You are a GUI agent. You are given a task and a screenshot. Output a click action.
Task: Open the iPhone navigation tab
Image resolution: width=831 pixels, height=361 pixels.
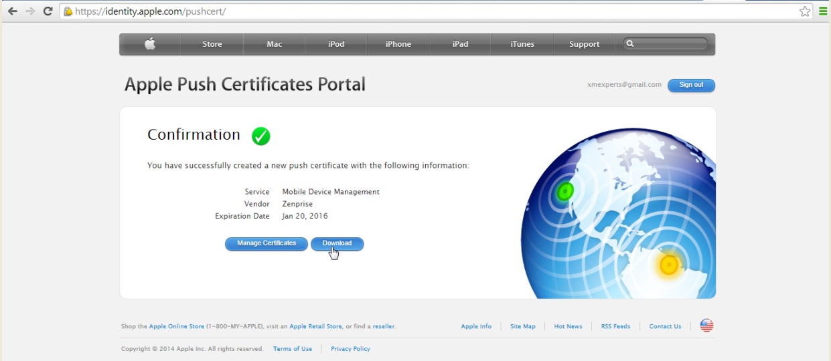tap(398, 44)
